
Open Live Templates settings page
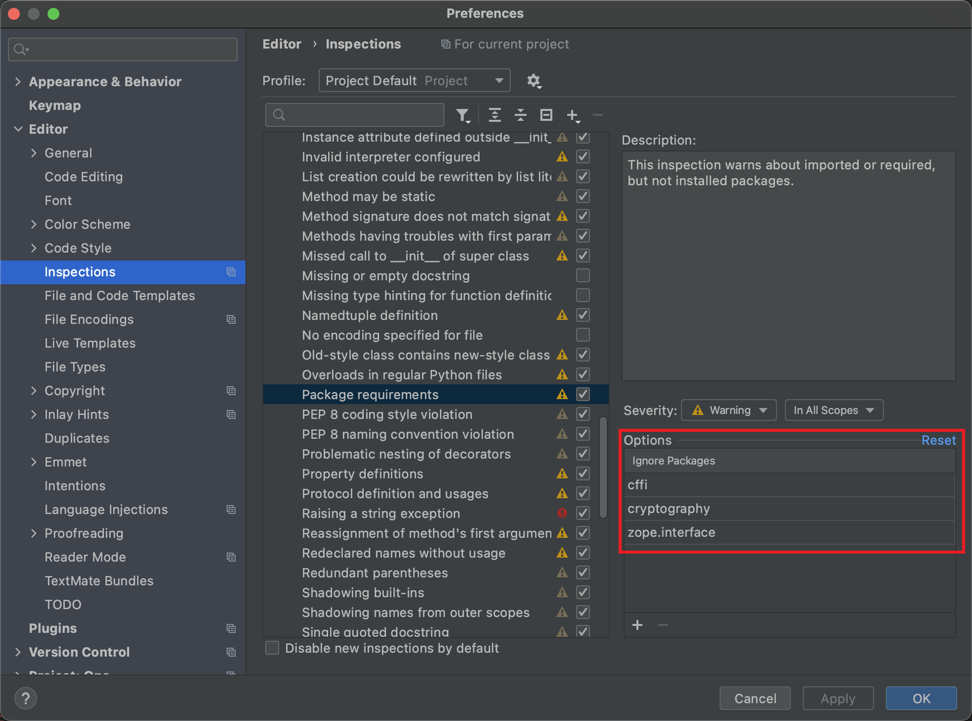point(90,343)
